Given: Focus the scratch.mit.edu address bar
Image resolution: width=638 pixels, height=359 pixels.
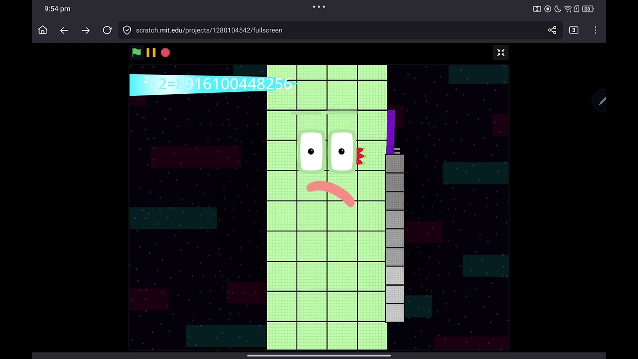Looking at the screenshot, I should click(340, 30).
